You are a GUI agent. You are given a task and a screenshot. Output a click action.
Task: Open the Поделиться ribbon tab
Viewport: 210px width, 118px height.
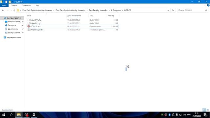tap(26, 5)
